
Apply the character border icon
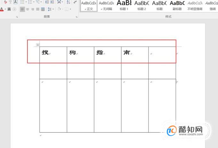[x=15, y=2]
